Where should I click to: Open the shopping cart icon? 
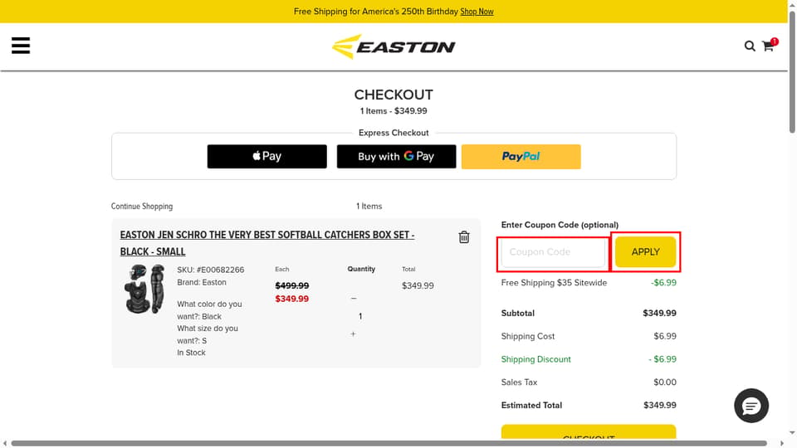(x=768, y=46)
